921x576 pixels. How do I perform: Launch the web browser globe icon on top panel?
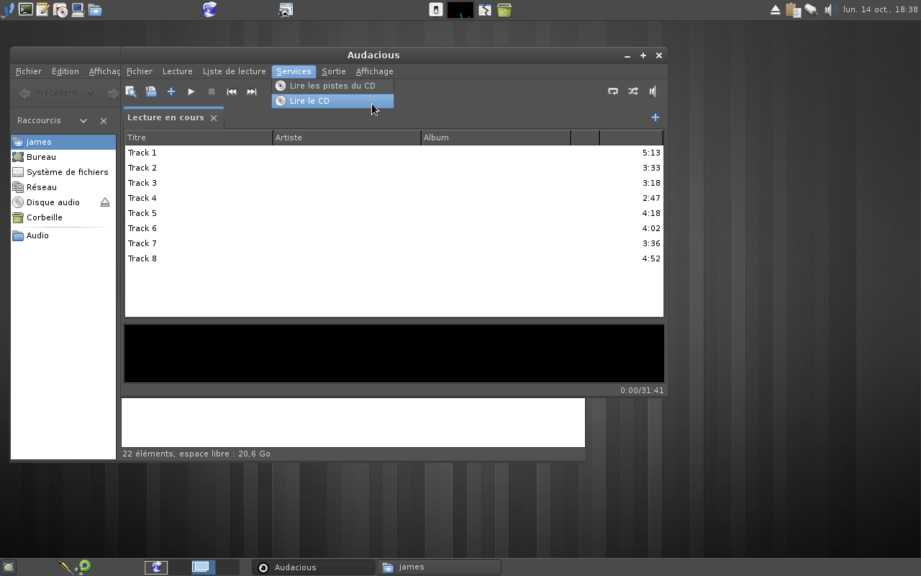pos(209,10)
